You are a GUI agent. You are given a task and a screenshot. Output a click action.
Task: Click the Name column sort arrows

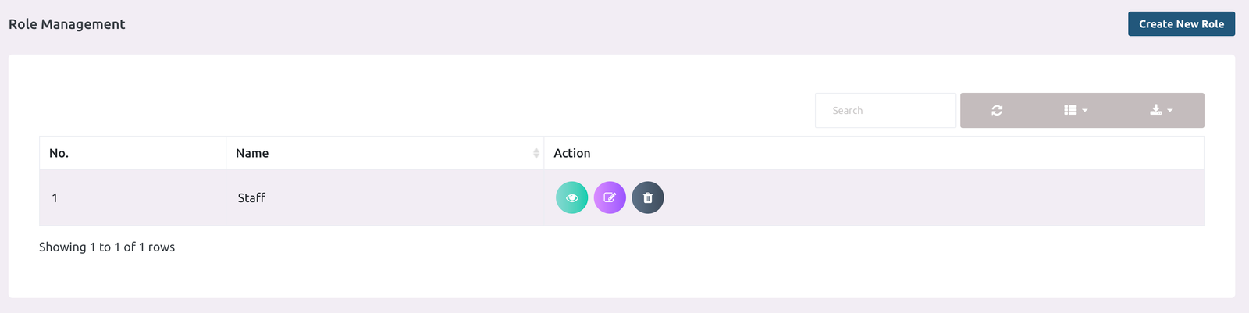point(536,153)
